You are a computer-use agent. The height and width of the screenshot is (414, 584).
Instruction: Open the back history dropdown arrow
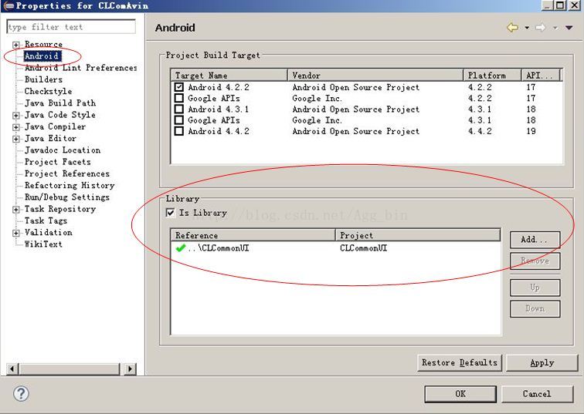[527, 28]
